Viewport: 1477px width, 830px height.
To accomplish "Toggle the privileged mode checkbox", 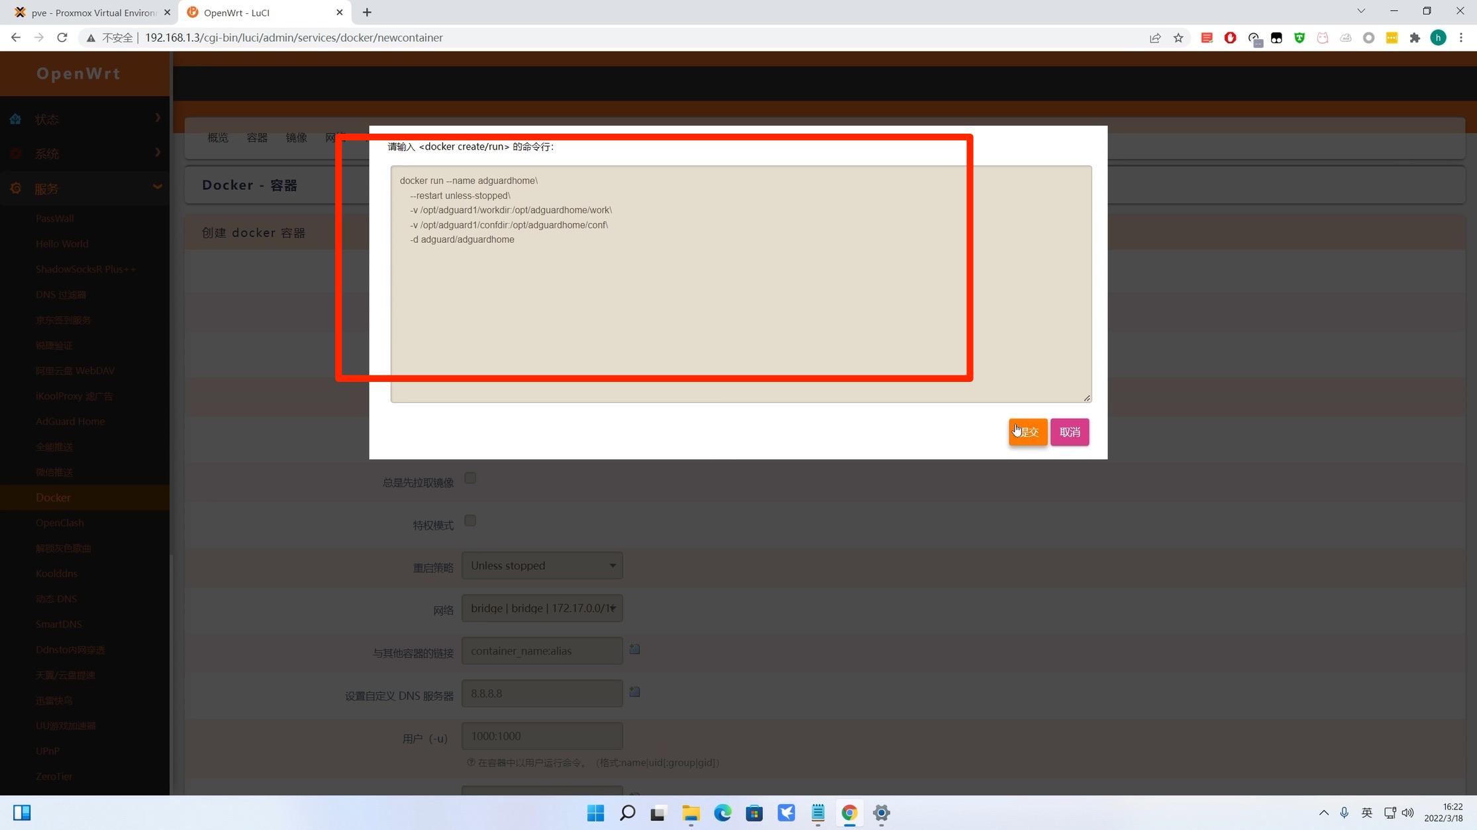I will point(470,521).
